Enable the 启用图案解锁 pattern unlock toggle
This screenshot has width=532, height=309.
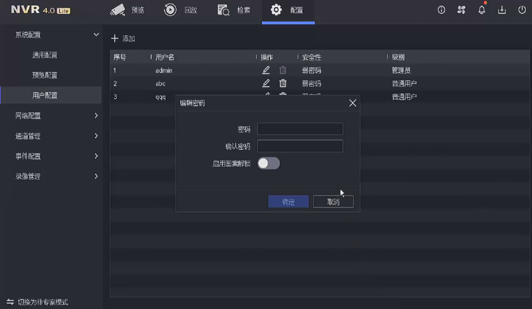(268, 163)
